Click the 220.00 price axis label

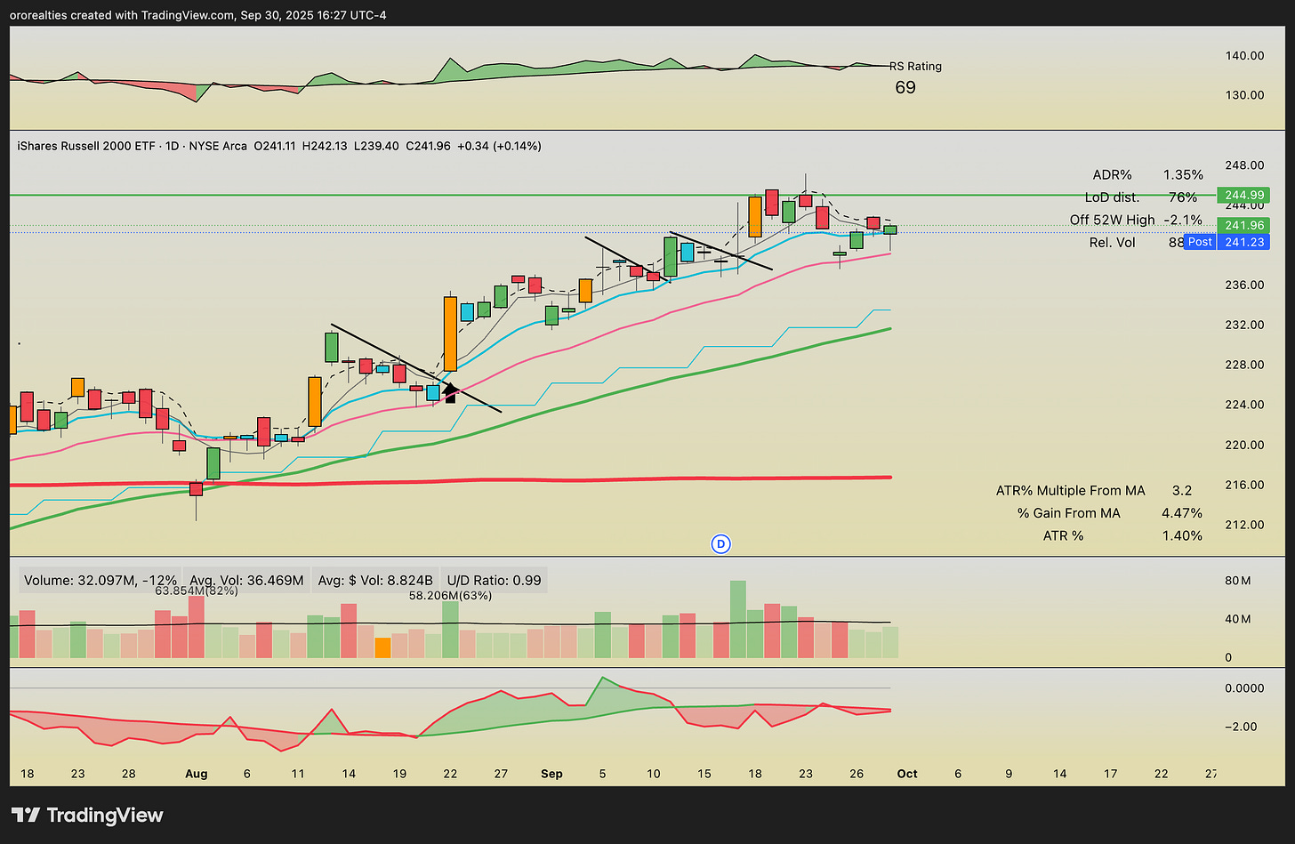coord(1244,445)
